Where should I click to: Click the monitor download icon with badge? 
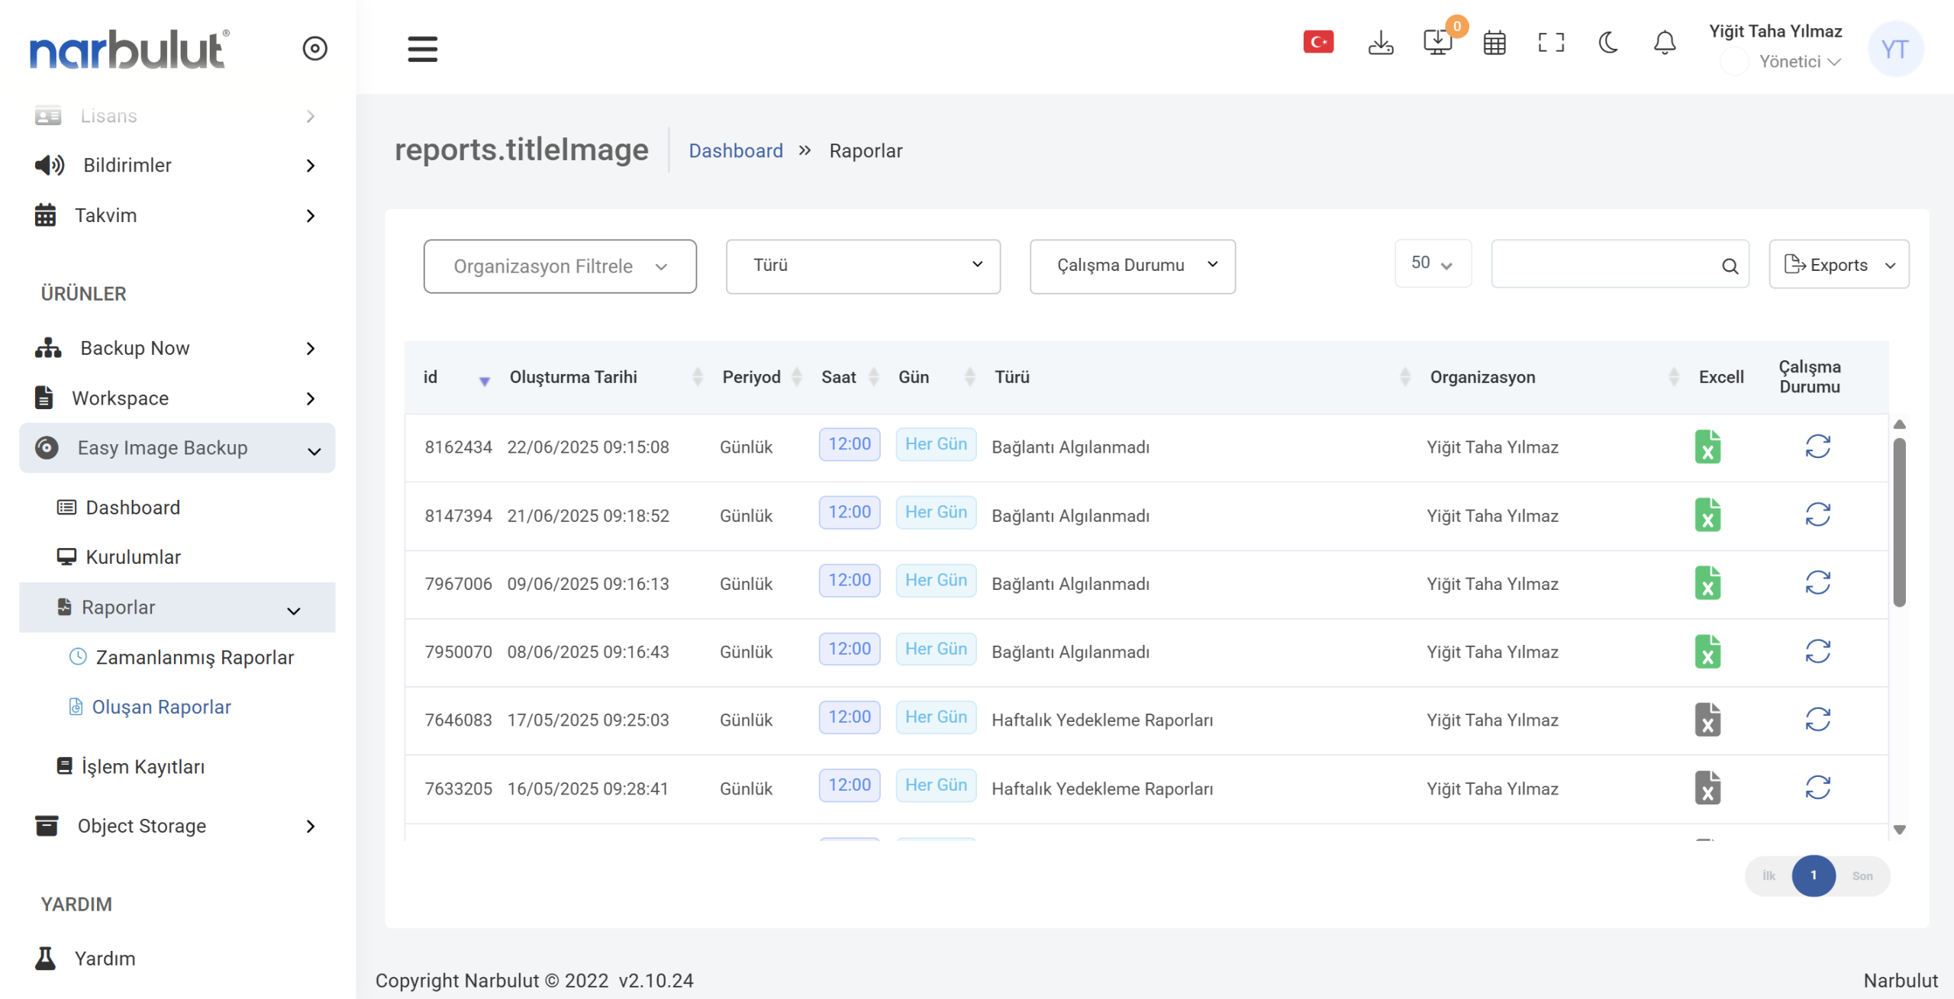point(1437,43)
